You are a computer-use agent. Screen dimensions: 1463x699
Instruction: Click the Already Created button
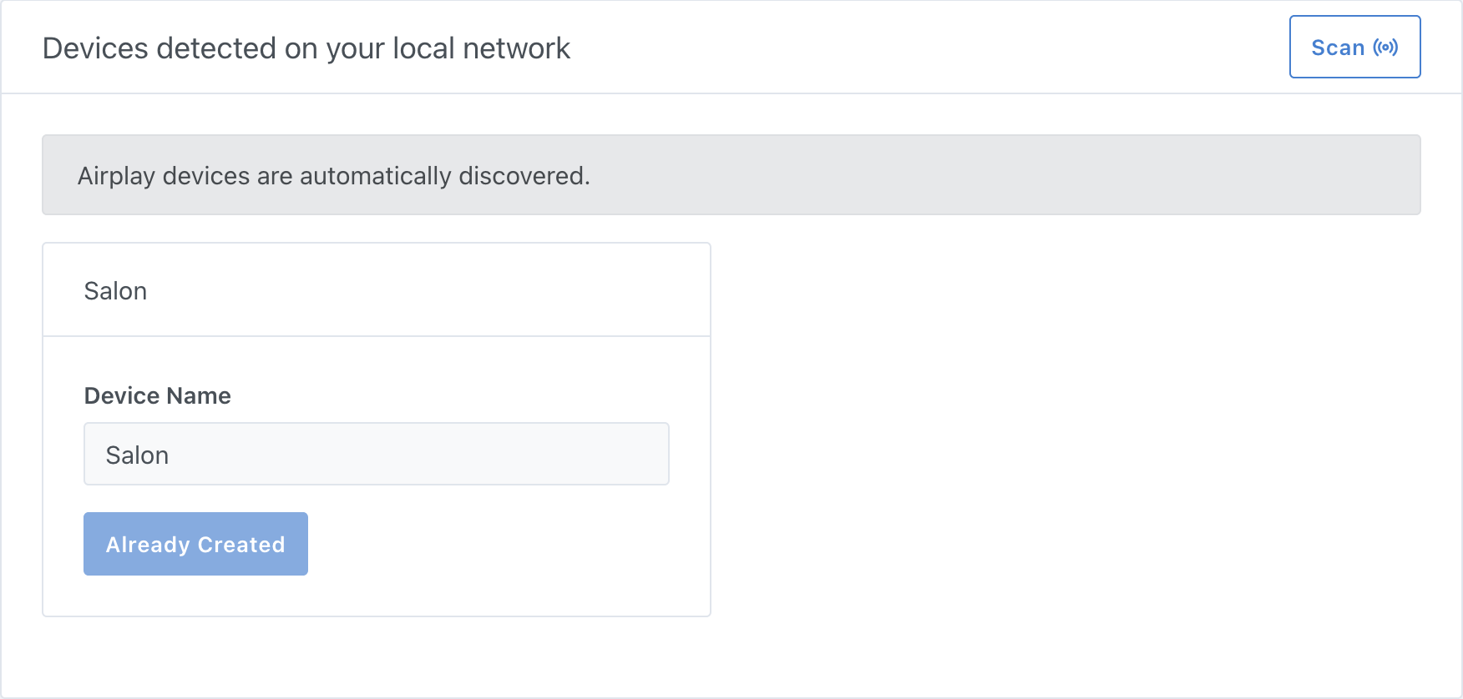pos(195,544)
